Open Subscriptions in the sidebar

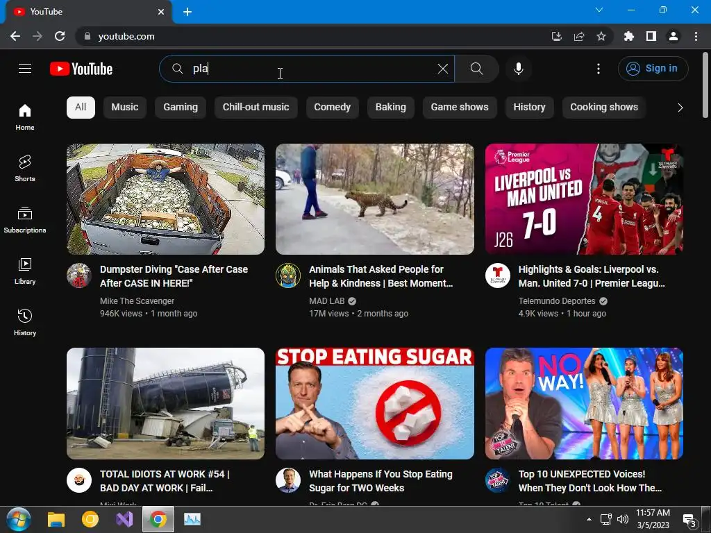tap(25, 219)
